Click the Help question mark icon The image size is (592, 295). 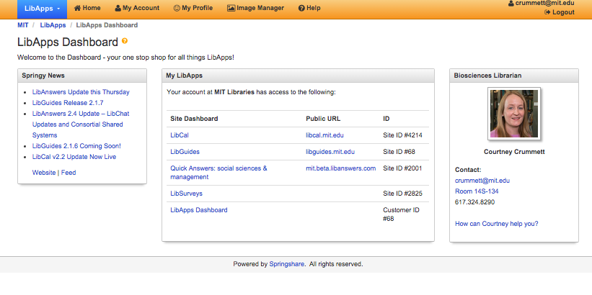301,8
